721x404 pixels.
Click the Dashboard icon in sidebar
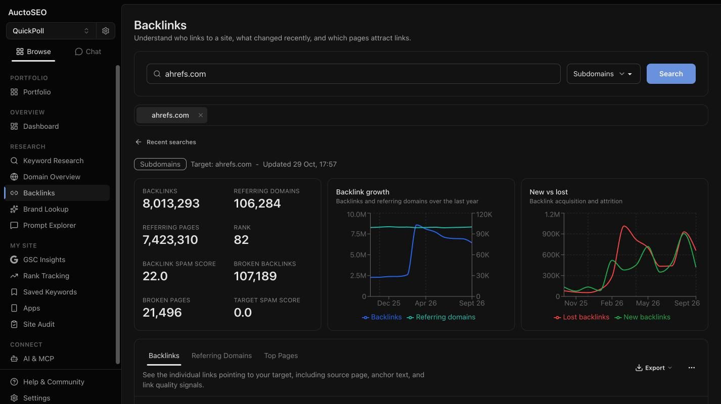(14, 126)
